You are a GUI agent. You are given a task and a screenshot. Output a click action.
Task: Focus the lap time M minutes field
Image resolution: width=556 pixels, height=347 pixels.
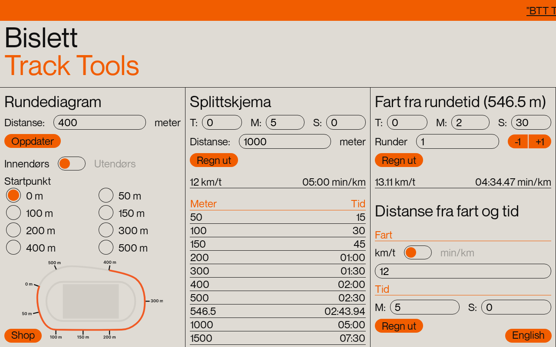[x=470, y=122]
